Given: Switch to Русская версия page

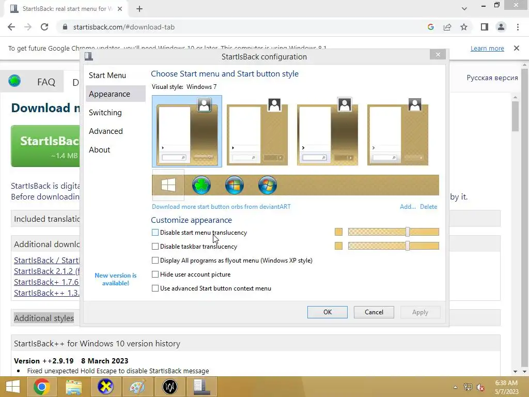Looking at the screenshot, I should pyautogui.click(x=492, y=78).
